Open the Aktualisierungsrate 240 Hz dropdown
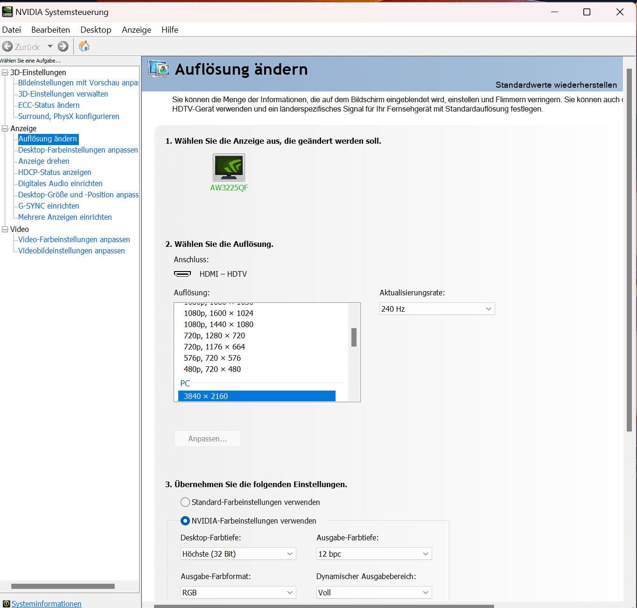The width and height of the screenshot is (637, 608). coord(437,309)
